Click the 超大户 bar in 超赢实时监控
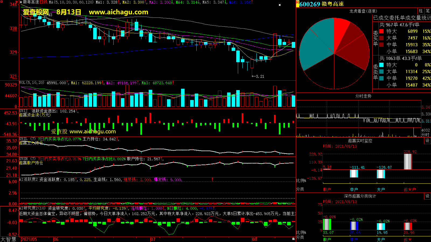The width and height of the screenshot is (431, 242). (408, 161)
